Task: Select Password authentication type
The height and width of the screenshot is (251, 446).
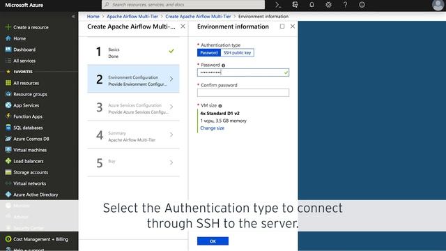Action: tap(209, 53)
